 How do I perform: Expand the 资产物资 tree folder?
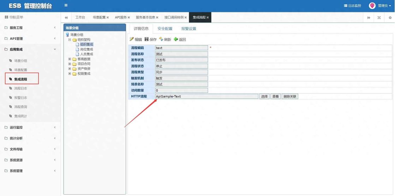(x=70, y=69)
